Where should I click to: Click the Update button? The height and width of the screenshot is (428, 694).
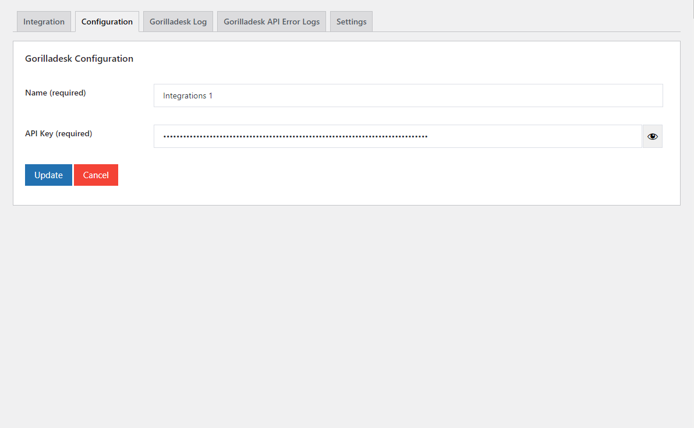49,175
